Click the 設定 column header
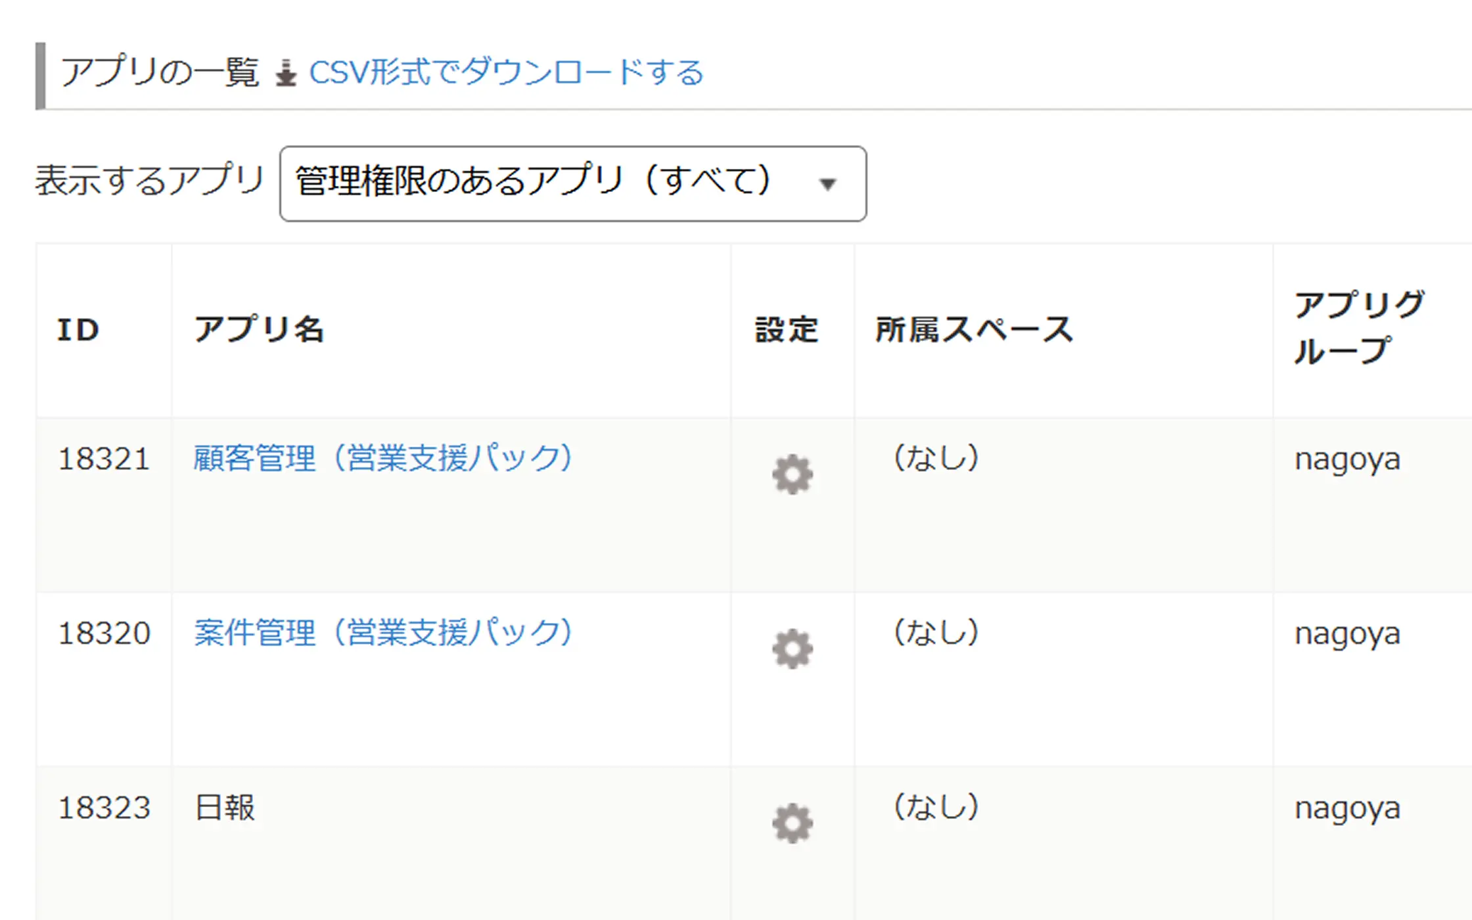 [787, 330]
